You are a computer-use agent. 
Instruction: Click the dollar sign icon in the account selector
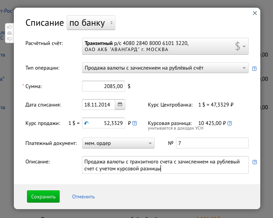[238, 46]
